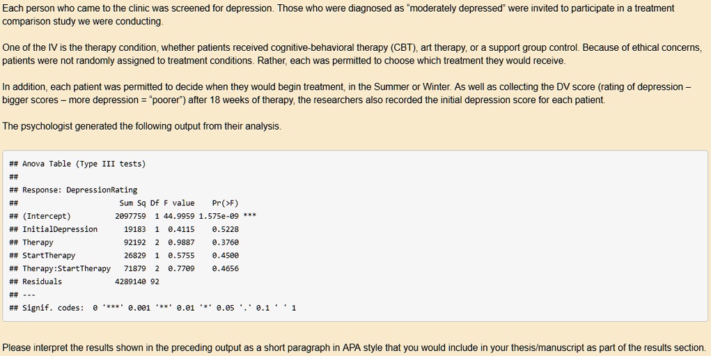The width and height of the screenshot is (711, 356).
Task: Click the p-value 0.4656 for the interaction
Action: [226, 268]
